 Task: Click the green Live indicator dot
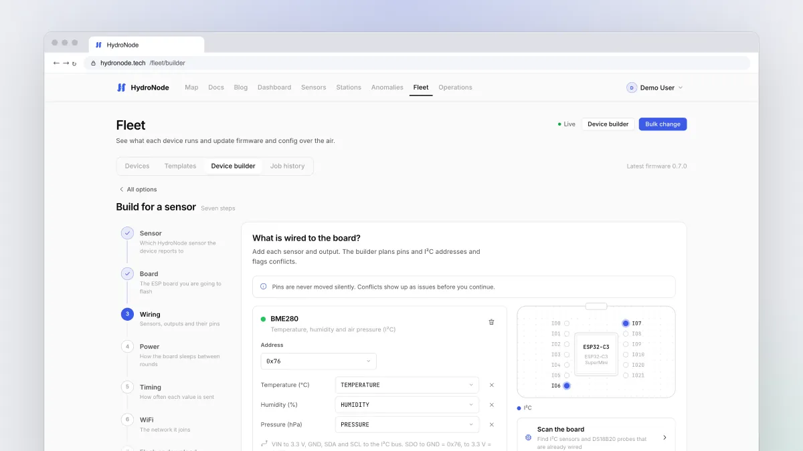559,124
